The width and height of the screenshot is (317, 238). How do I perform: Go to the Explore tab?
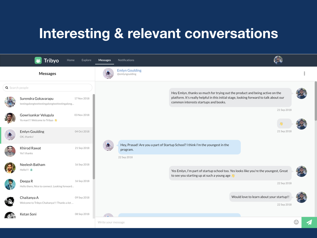tap(86, 60)
